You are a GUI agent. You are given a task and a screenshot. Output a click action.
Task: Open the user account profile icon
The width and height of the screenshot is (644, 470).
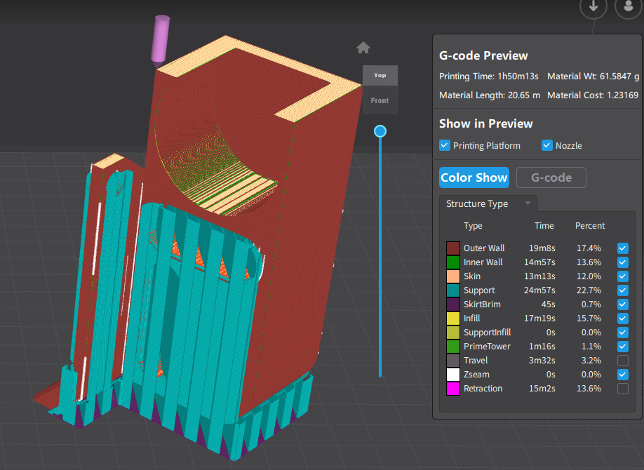pos(628,7)
